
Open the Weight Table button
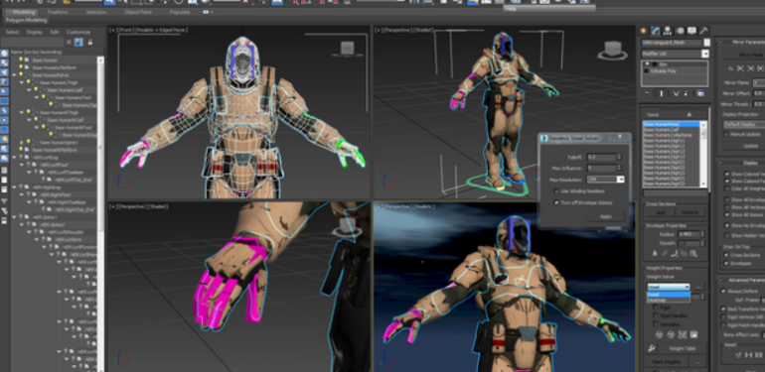click(683, 348)
